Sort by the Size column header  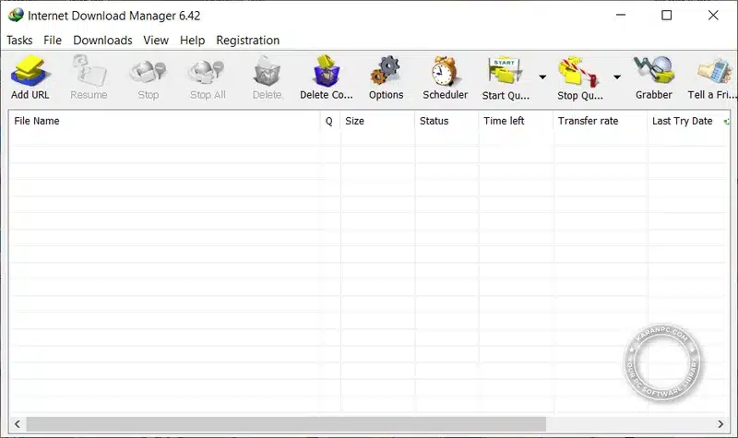tap(377, 121)
